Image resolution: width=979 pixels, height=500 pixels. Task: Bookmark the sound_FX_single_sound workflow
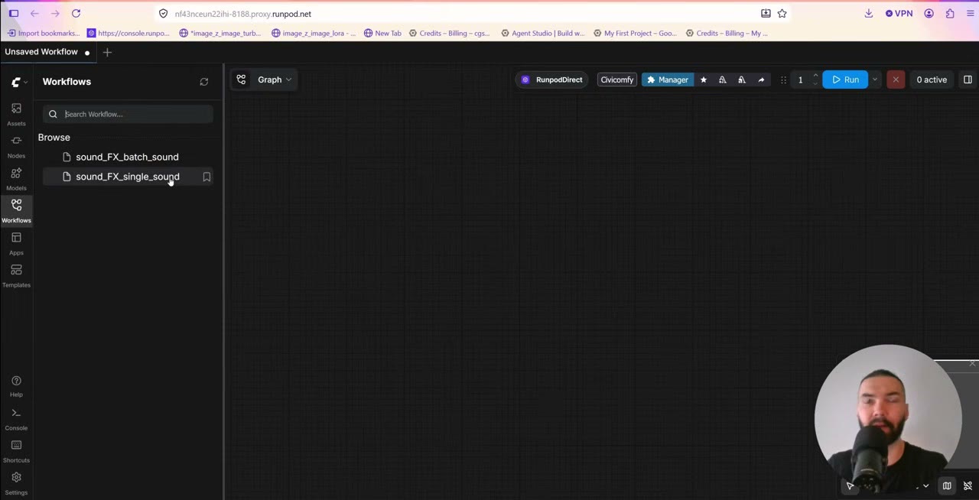(207, 177)
